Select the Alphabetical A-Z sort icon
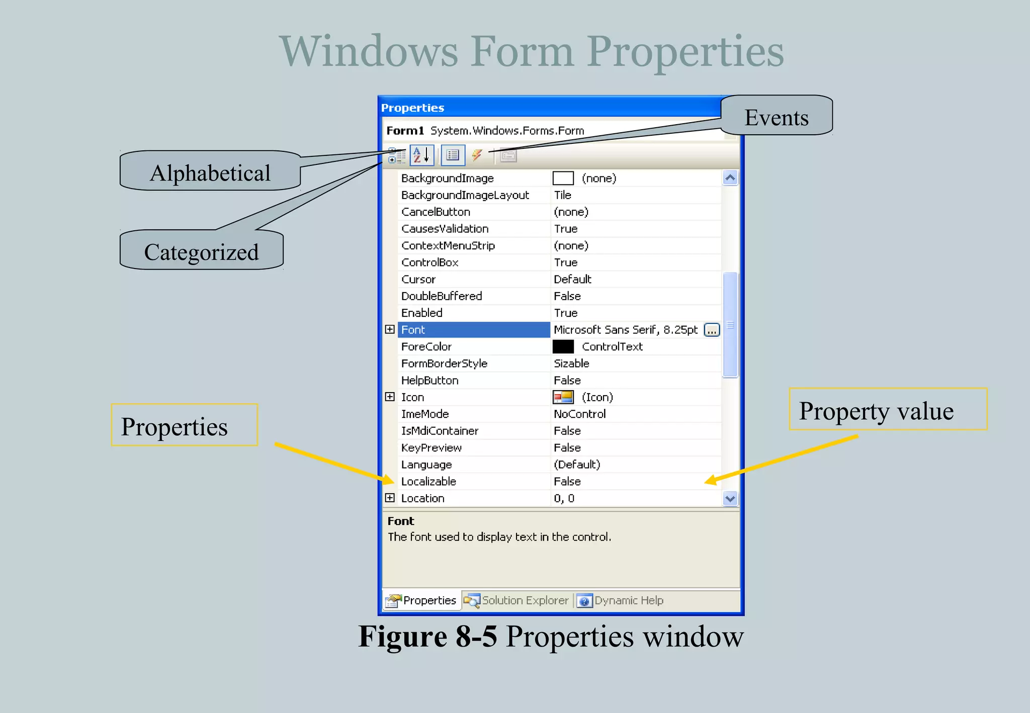Screen dimensions: 1030x713 421,155
